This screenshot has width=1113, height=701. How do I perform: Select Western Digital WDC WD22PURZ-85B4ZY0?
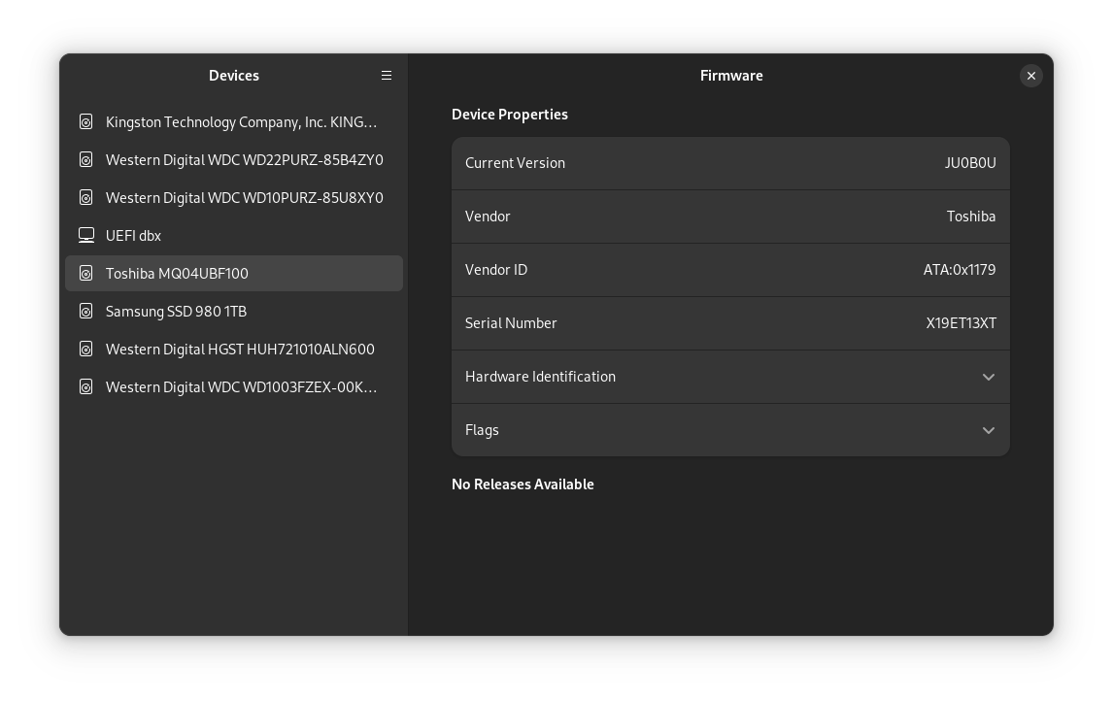[233, 159]
